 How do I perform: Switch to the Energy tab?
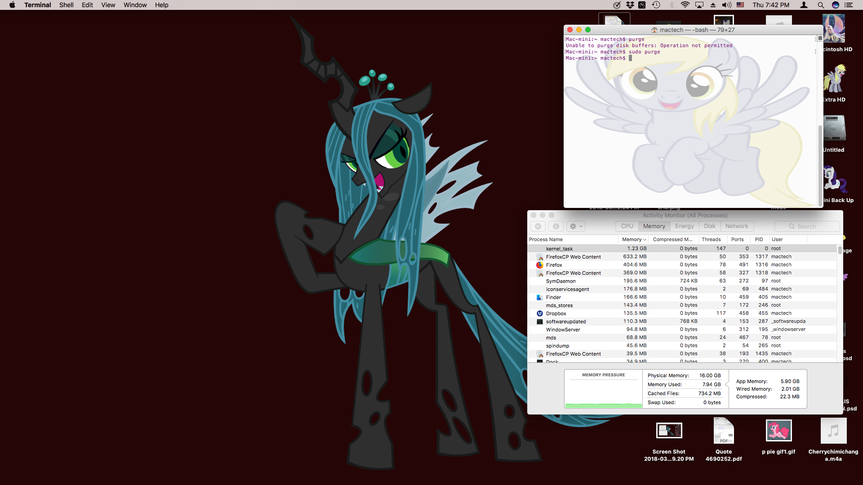tap(684, 226)
